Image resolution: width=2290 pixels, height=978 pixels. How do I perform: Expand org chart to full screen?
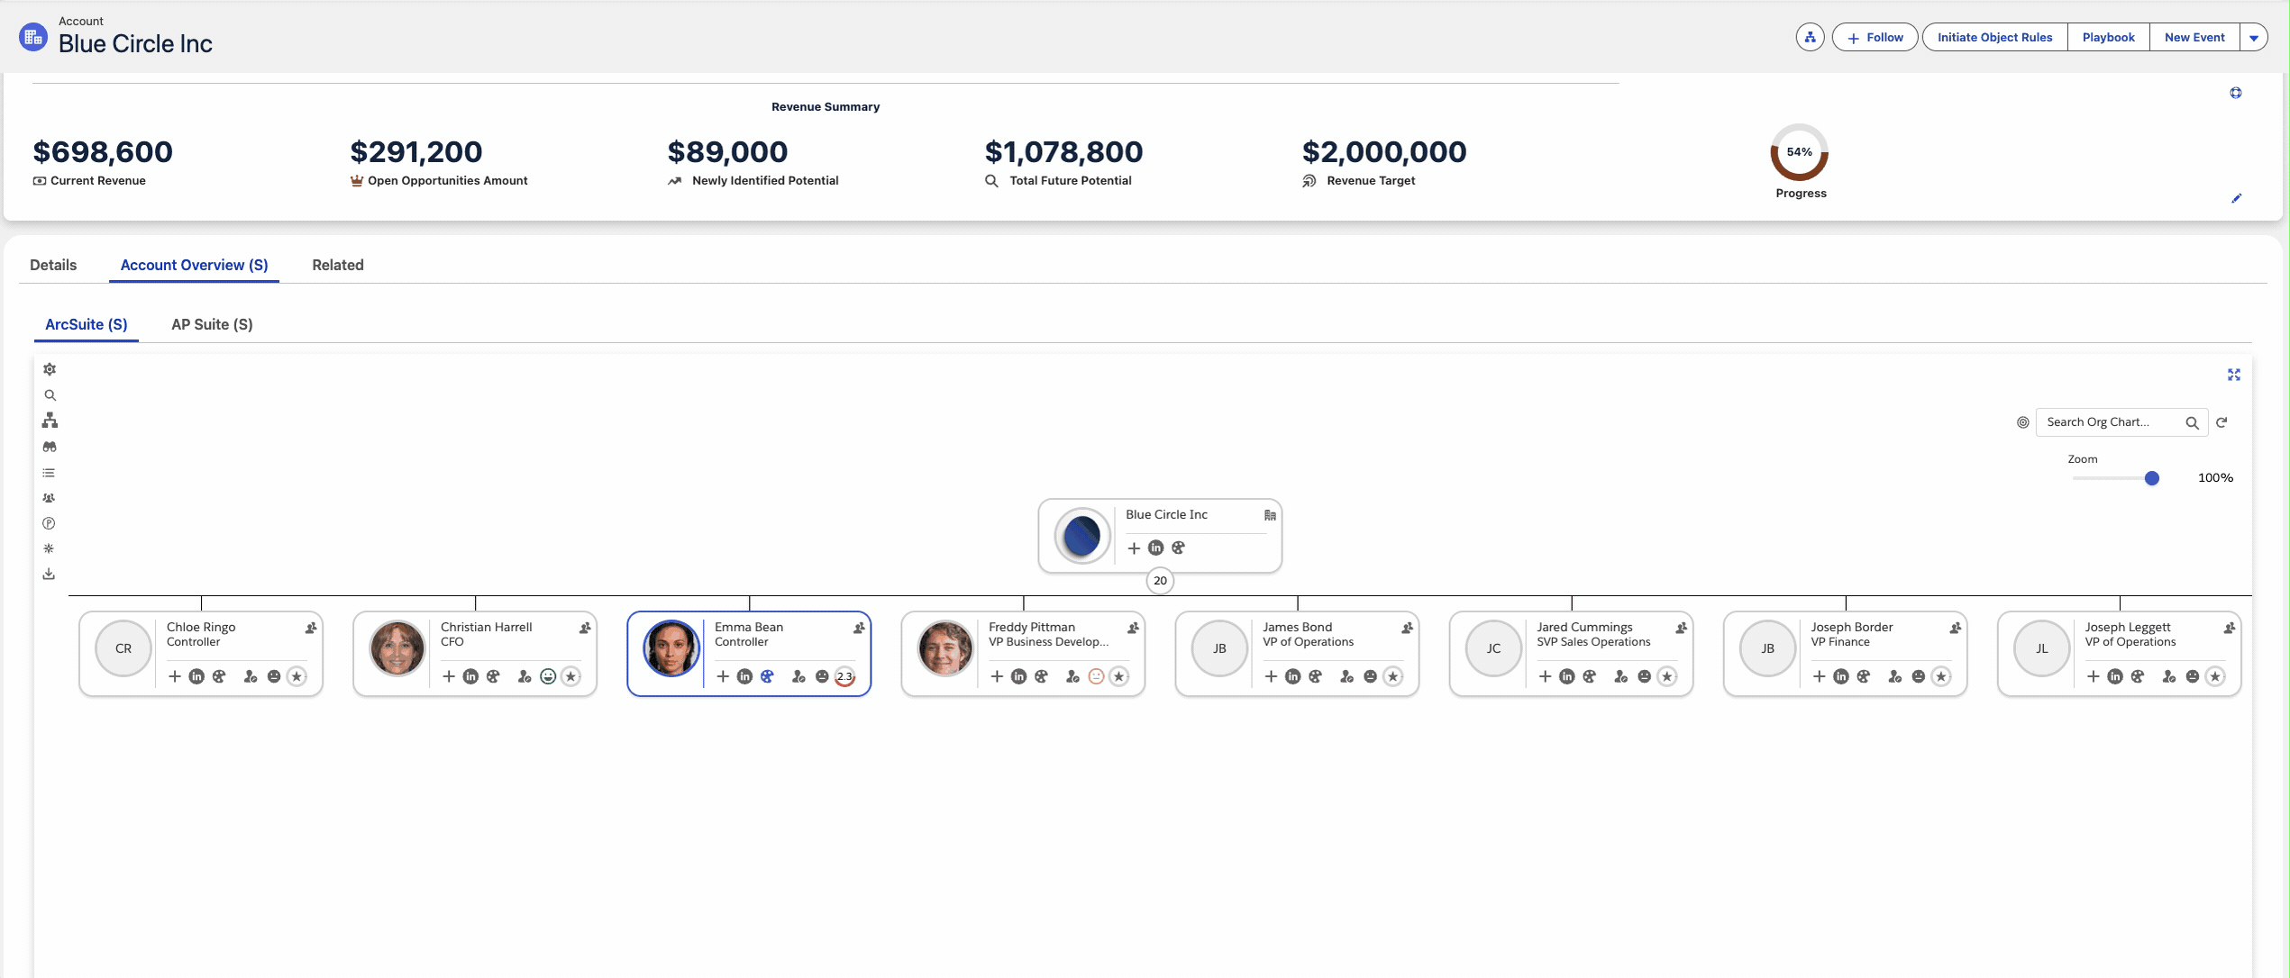click(x=2233, y=375)
